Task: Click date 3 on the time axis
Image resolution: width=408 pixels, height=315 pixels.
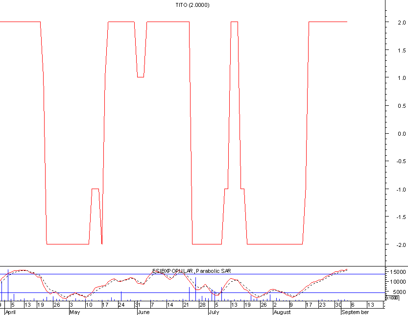Action: click(x=71, y=305)
